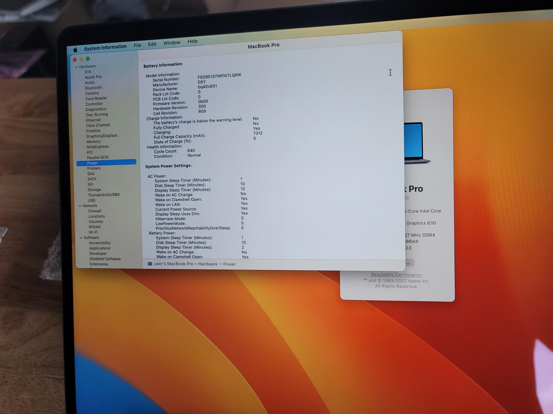The height and width of the screenshot is (414, 553).
Task: Click Power in the path bar
Action: pos(229,264)
